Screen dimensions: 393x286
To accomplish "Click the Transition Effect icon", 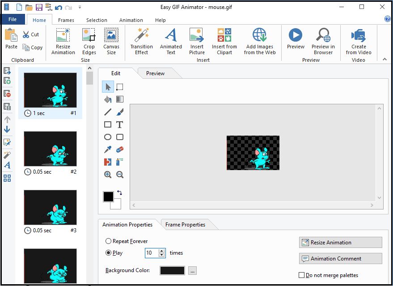I will (142, 35).
